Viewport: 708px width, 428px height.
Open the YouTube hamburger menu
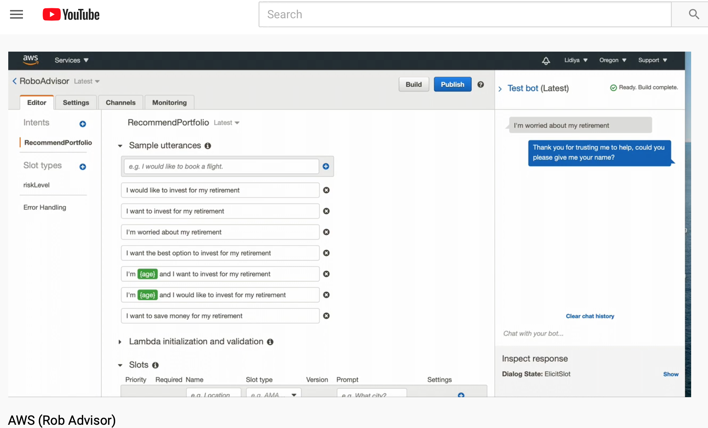pyautogui.click(x=16, y=14)
